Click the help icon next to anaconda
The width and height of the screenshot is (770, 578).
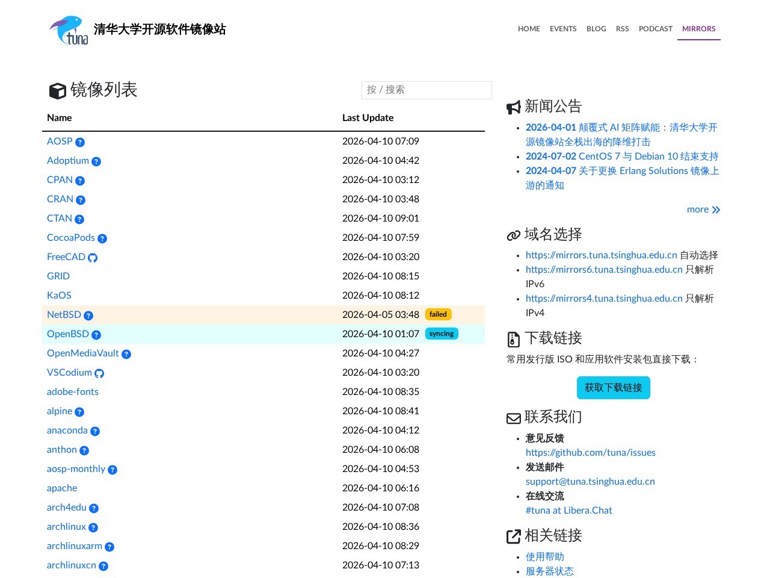(94, 431)
